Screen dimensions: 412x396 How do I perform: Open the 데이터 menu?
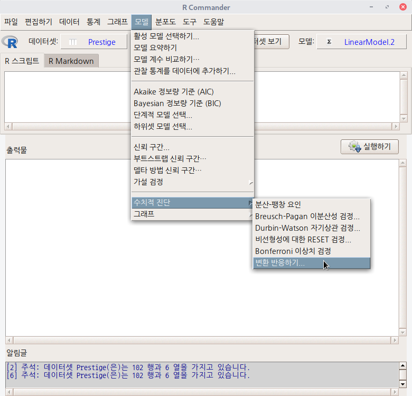tap(69, 22)
